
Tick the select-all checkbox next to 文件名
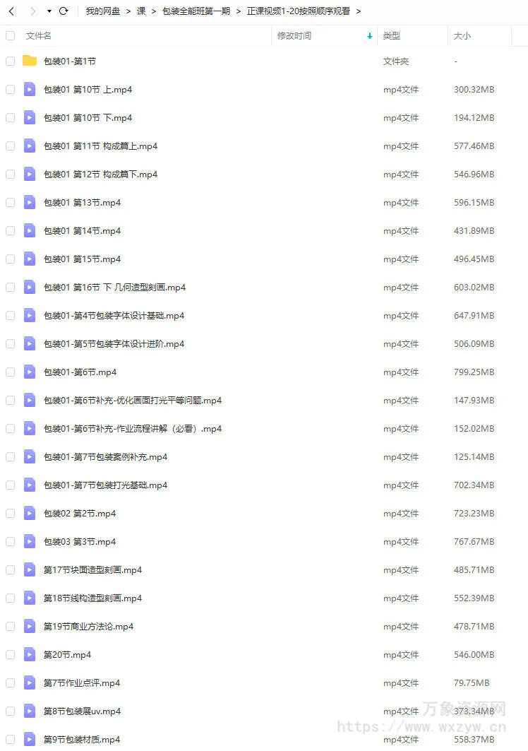[10, 35]
